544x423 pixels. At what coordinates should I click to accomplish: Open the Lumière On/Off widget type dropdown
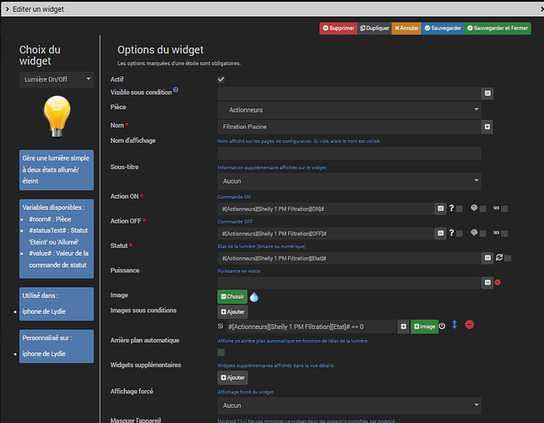click(57, 80)
